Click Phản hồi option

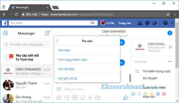coord(149,97)
